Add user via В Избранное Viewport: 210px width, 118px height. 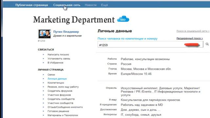[x=55, y=63]
